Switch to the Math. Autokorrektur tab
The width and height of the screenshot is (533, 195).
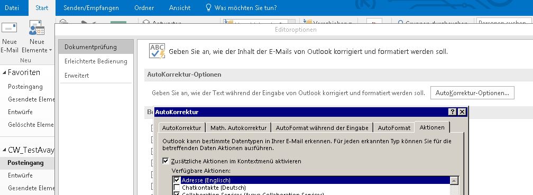click(238, 128)
